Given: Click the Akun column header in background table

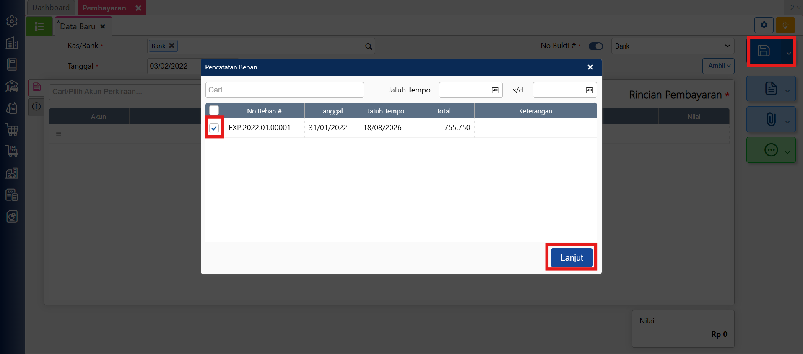Looking at the screenshot, I should (x=99, y=116).
